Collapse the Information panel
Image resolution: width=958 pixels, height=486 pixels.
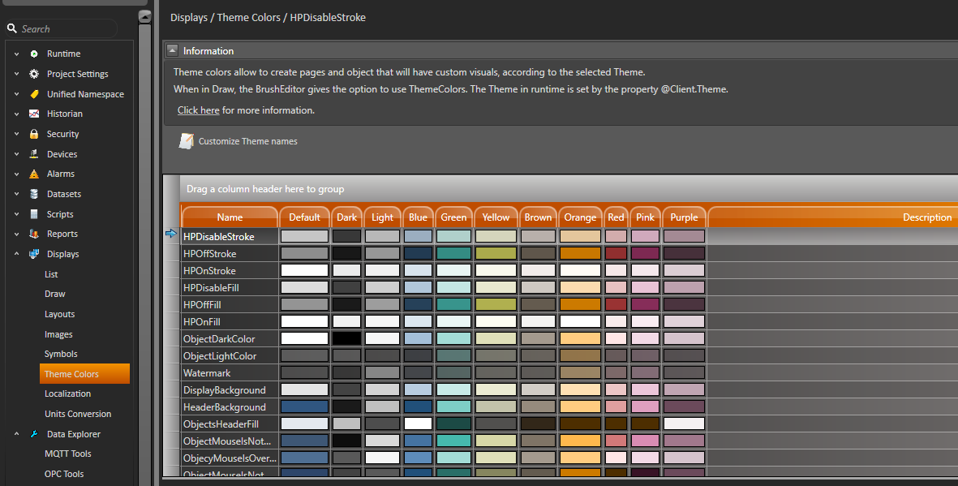[172, 50]
